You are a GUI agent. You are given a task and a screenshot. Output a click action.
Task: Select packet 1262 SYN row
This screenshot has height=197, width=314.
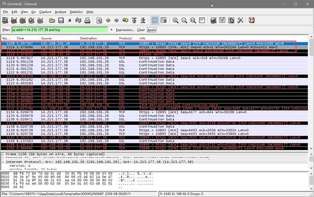point(155,148)
